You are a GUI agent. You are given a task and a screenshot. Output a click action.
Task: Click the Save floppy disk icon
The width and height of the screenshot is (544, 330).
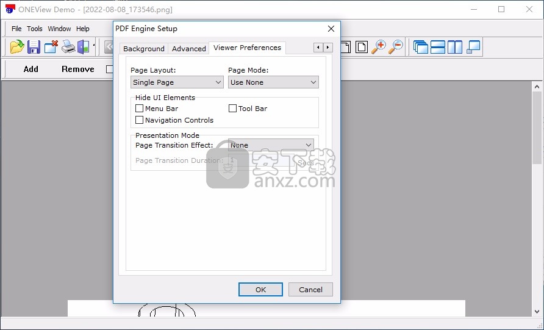34,47
